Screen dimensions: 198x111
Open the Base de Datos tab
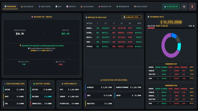tap(141, 6)
